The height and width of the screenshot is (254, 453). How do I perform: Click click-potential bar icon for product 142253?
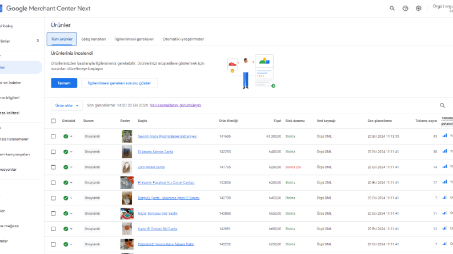[444, 151]
